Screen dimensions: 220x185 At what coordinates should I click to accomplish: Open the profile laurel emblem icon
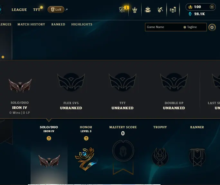pos(135,10)
